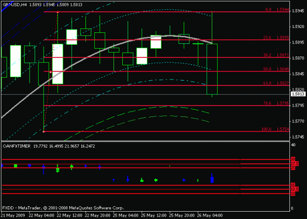Screen dimensions: 307x219
Task: Click the 25 May 20:00 time label
Action: (182, 216)
